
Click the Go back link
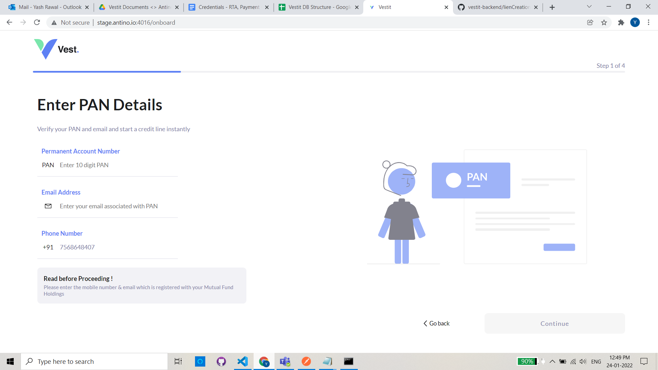437,323
